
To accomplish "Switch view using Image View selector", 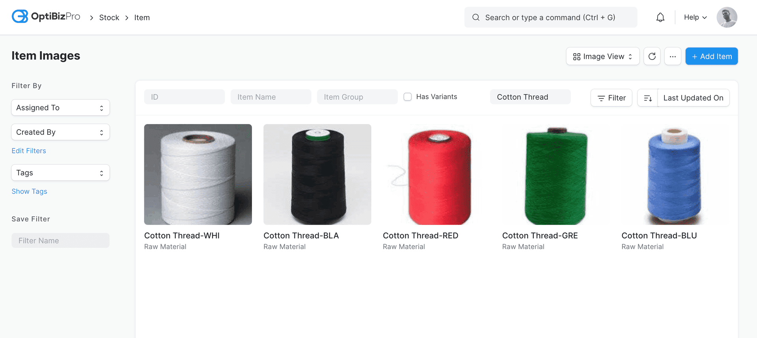I will [602, 56].
